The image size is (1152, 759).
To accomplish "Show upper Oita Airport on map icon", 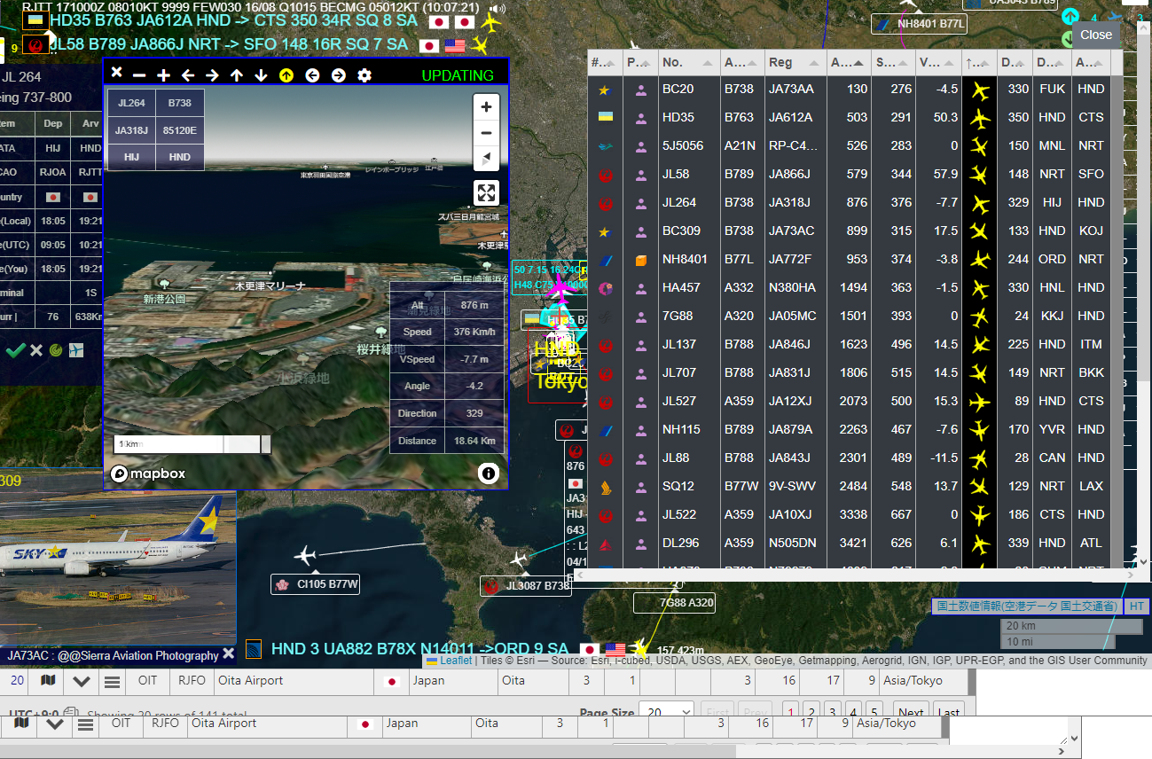I will [49, 681].
